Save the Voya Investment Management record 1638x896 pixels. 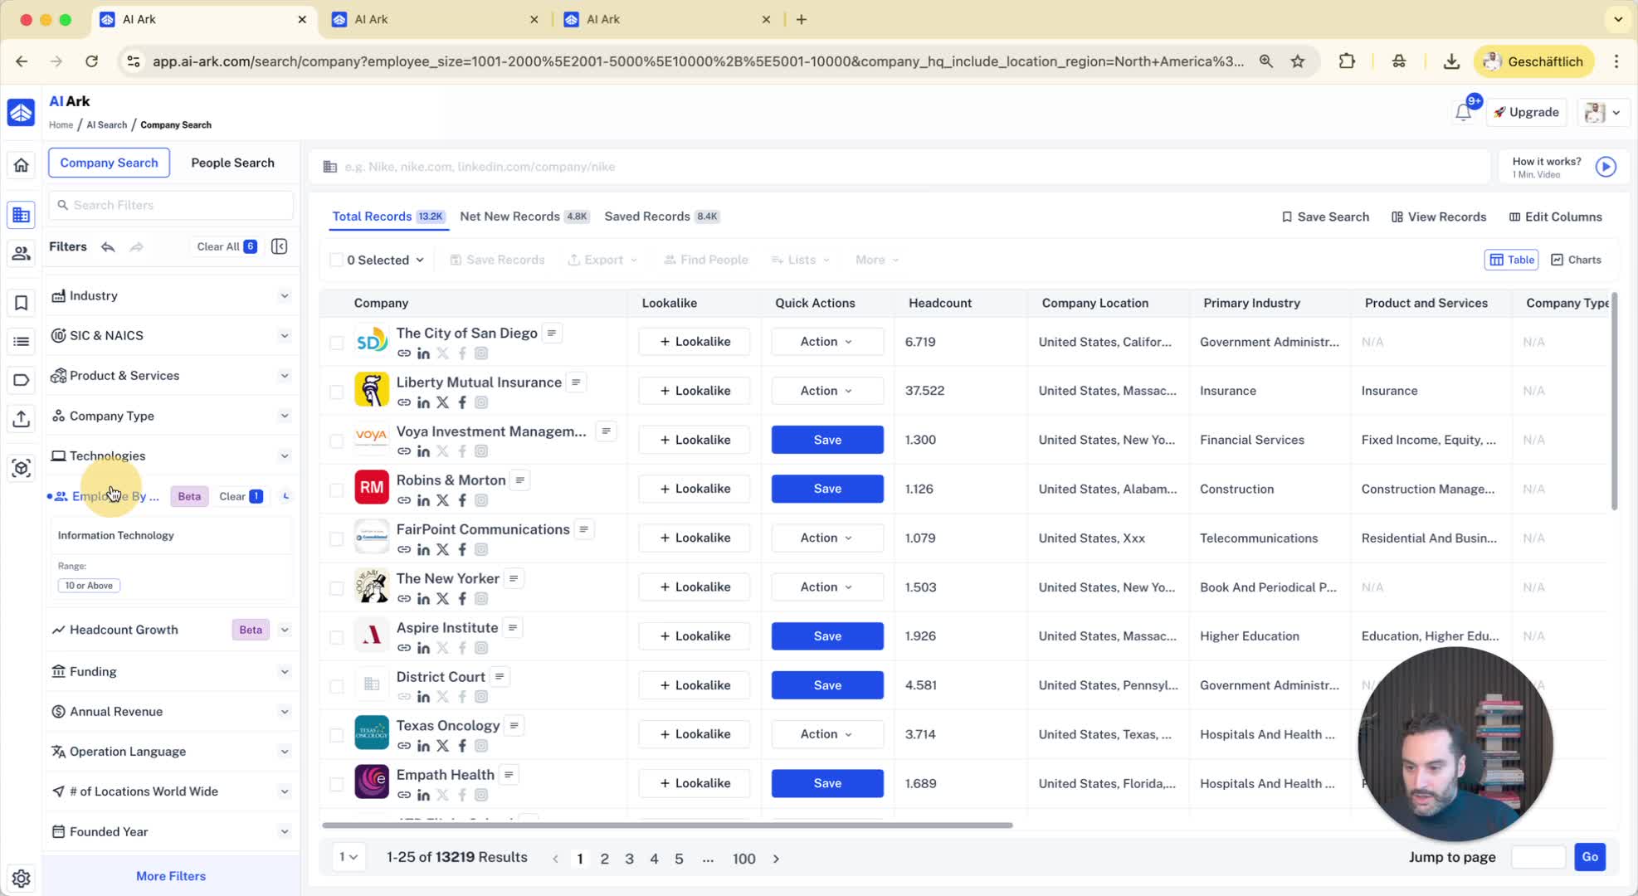(826, 440)
